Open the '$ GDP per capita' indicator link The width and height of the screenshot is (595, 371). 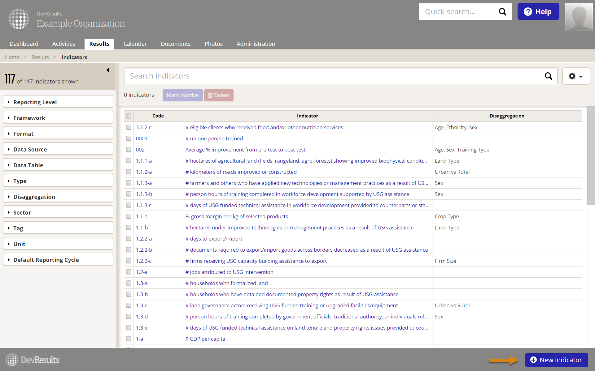click(x=205, y=339)
